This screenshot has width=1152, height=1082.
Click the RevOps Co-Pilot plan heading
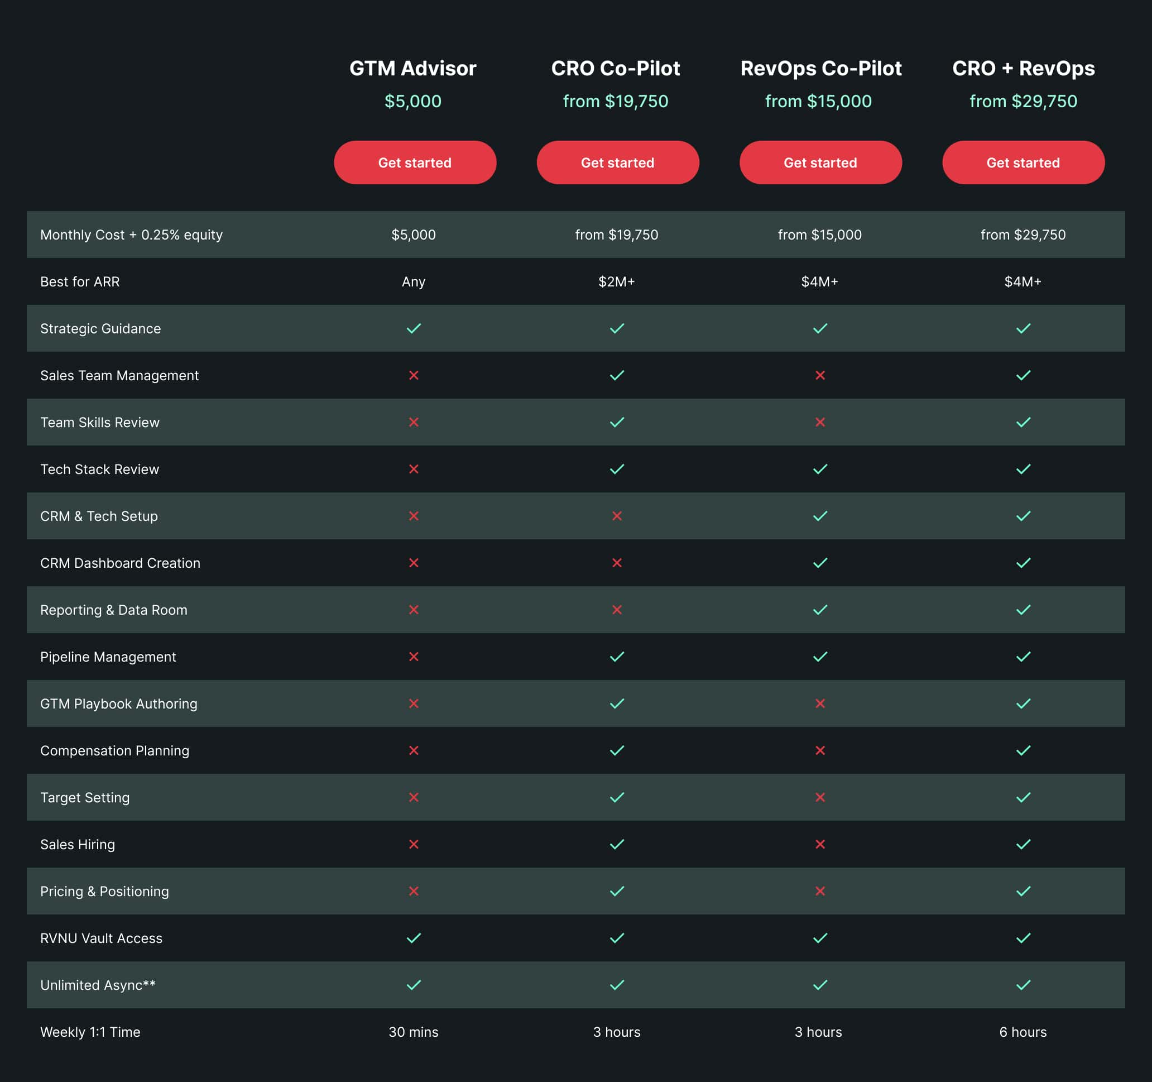pos(821,69)
